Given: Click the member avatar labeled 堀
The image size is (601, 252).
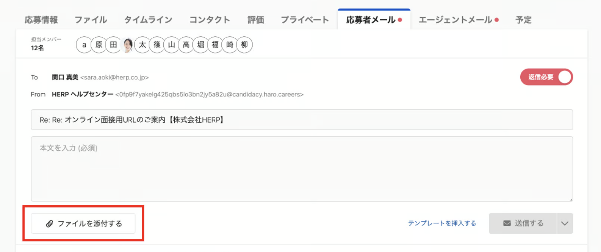Looking at the screenshot, I should tap(201, 45).
